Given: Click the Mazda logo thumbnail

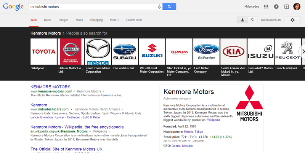Looking at the screenshot, I should click(x=98, y=51).
